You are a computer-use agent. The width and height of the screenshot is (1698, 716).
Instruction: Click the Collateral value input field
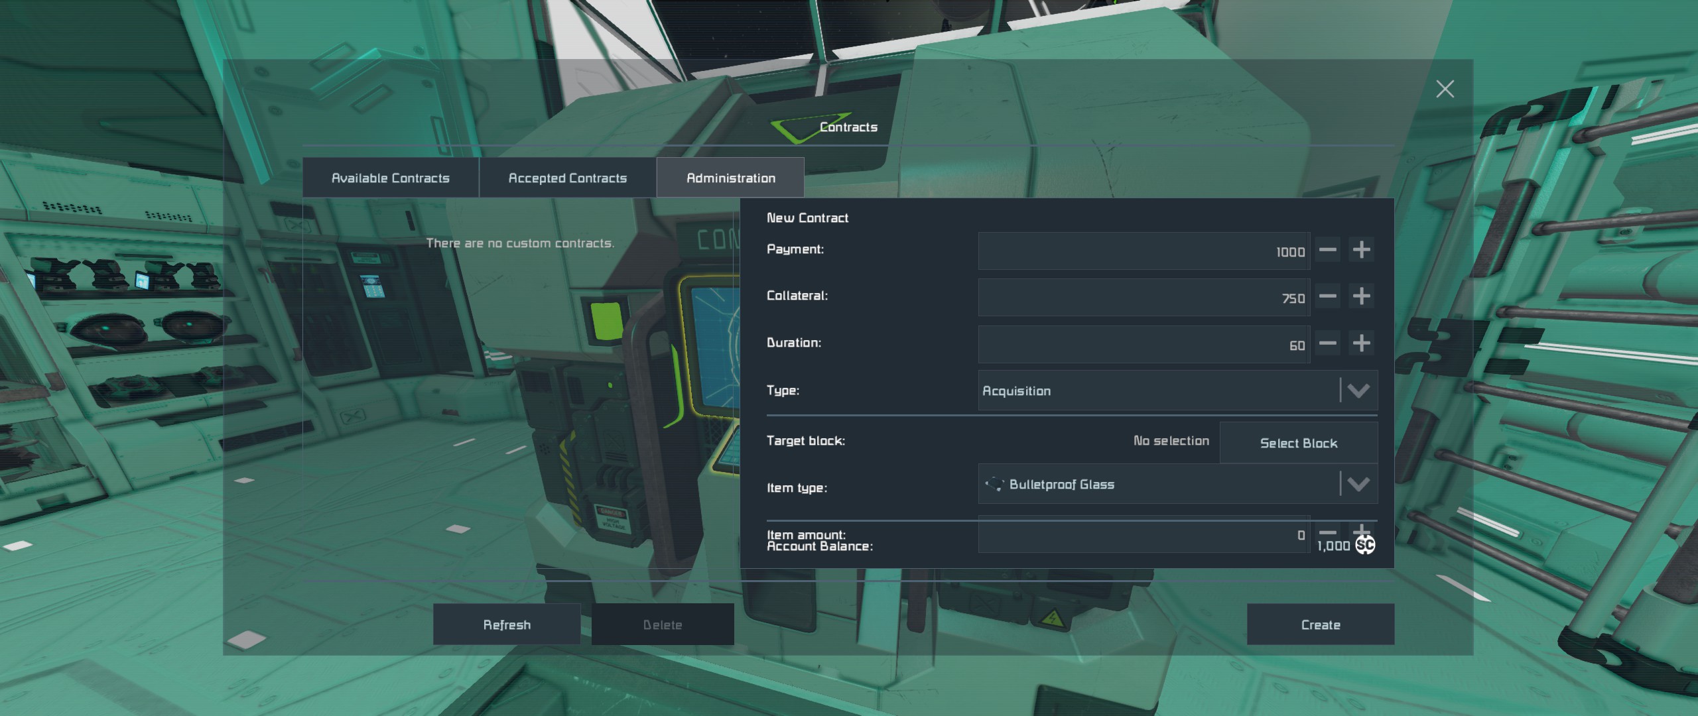click(1143, 298)
